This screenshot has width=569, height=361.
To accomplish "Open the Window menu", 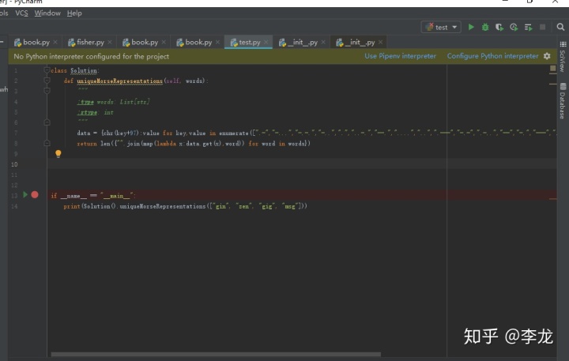I will pos(47,13).
